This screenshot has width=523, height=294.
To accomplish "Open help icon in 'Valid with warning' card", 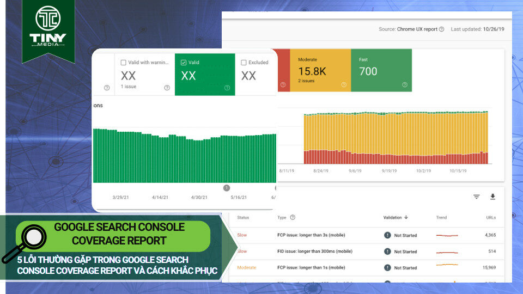I will (167, 88).
